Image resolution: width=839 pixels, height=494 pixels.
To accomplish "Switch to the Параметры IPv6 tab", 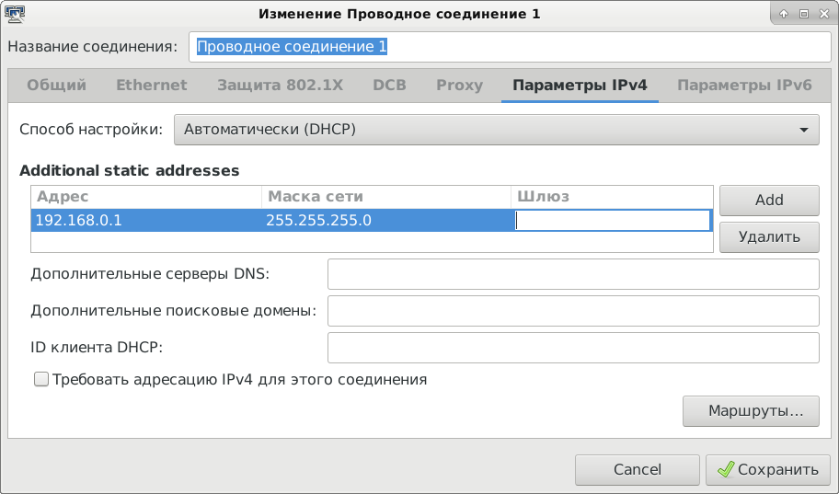I will pyautogui.click(x=744, y=86).
